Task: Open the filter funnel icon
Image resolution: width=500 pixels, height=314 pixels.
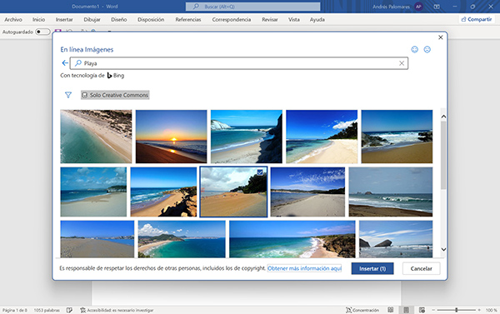Action: point(68,95)
